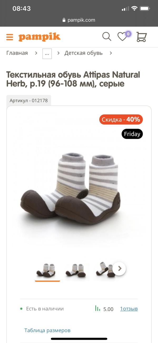Open the hamburger menu icon
Viewport: 158px width, 343px height.
click(x=9, y=37)
